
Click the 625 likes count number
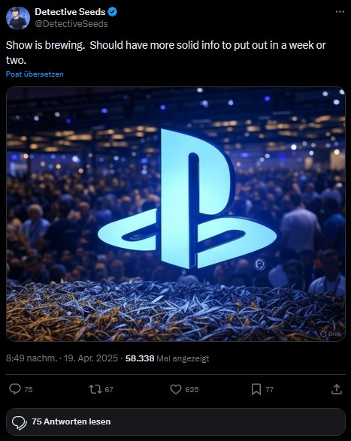tap(192, 389)
